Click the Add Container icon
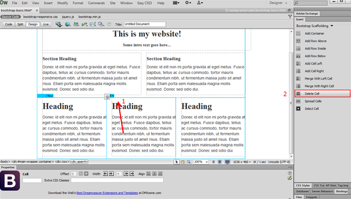The width and height of the screenshot is (351, 199). click(x=298, y=33)
